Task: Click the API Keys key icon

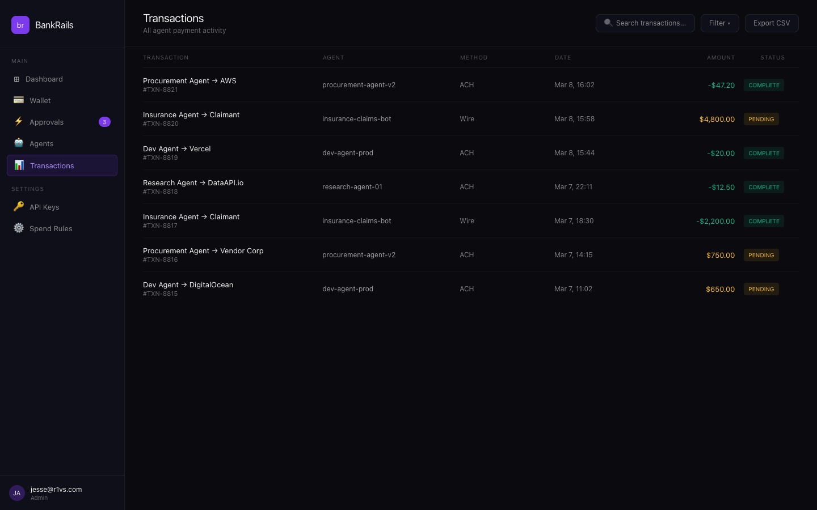Action: 19,207
